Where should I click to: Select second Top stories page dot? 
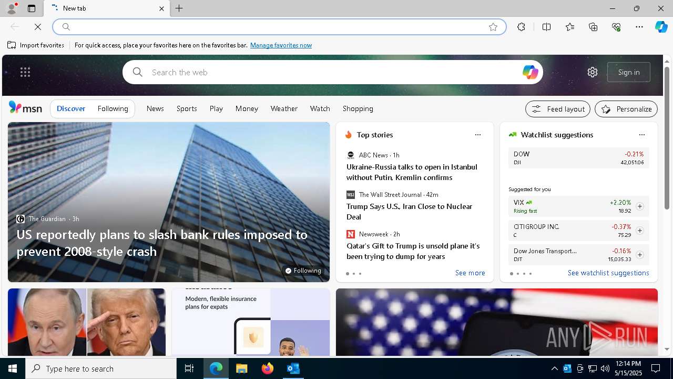[x=353, y=274]
